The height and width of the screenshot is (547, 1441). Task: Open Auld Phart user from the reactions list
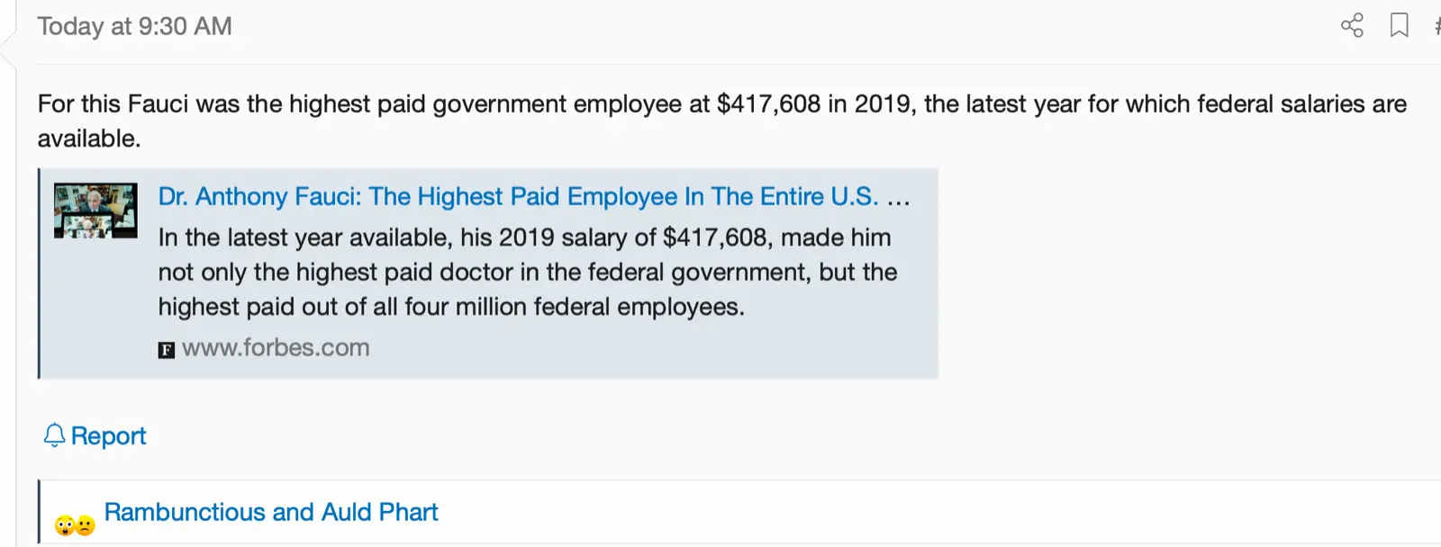coord(379,512)
